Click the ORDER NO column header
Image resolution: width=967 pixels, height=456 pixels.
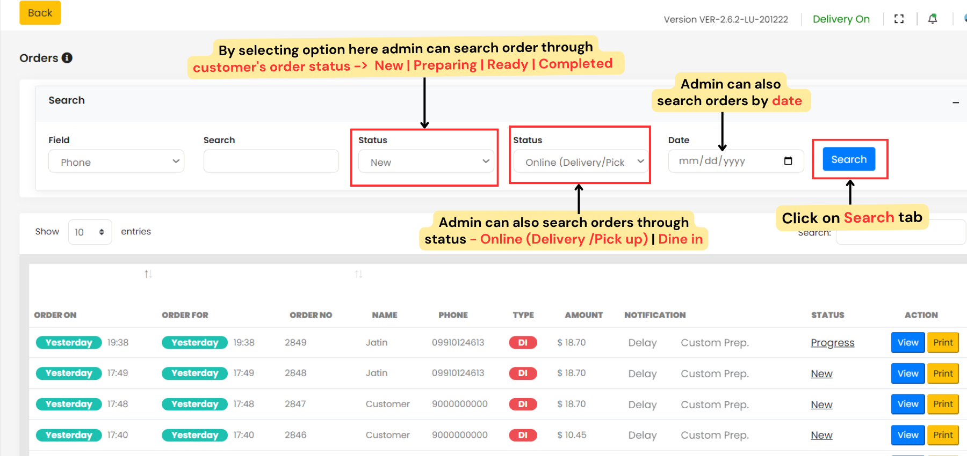coord(311,315)
